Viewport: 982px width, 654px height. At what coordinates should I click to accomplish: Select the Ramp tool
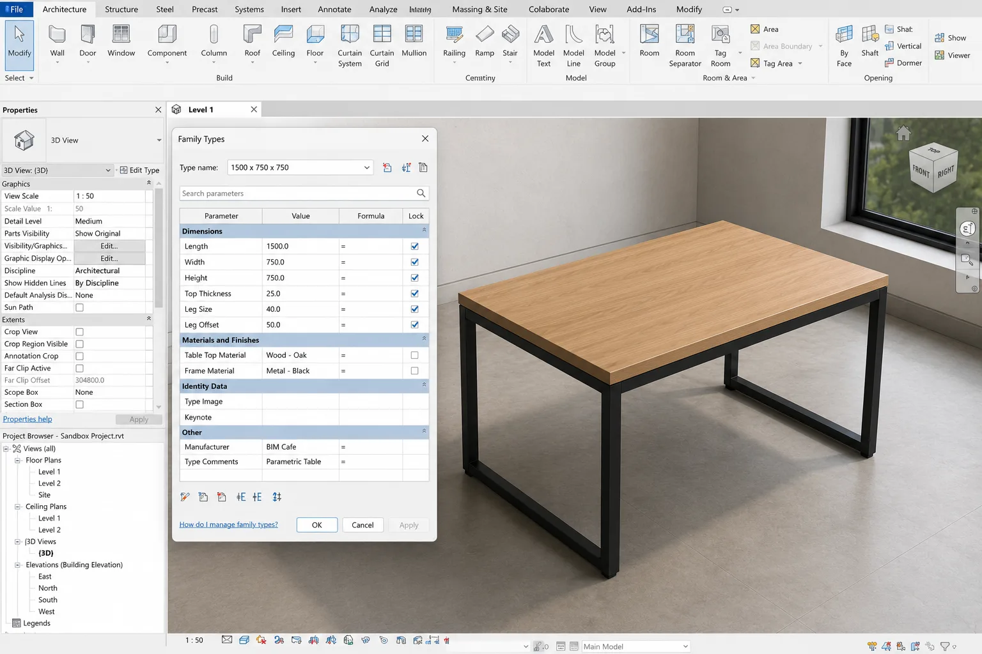pos(485,42)
